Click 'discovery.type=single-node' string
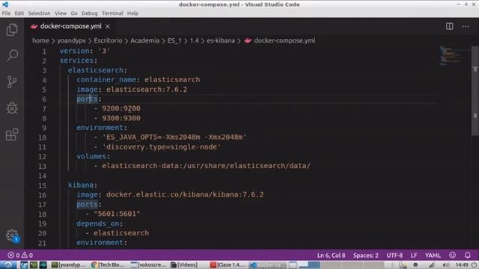 pyautogui.click(x=162, y=146)
